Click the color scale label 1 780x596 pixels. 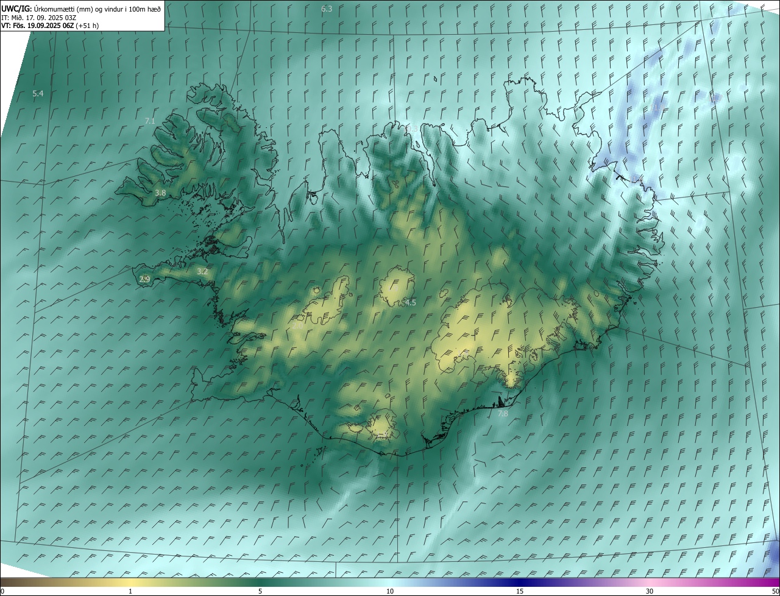coord(130,591)
